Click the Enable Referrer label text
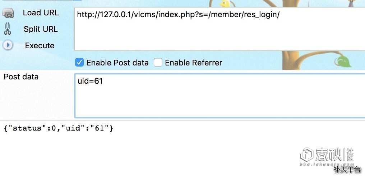The image size is (365, 176). (193, 63)
